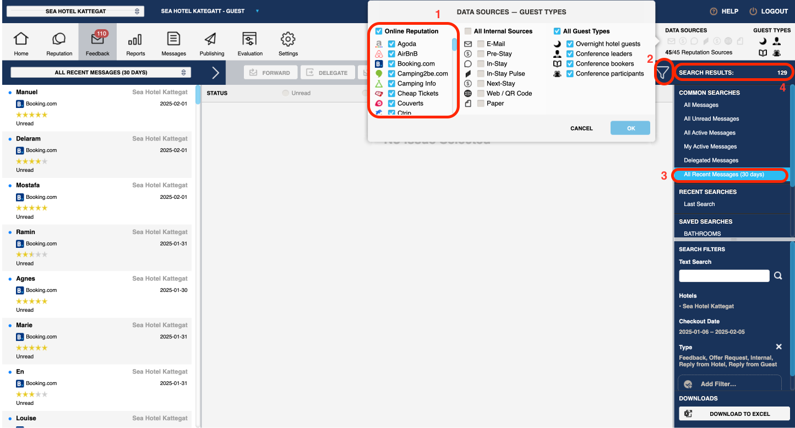Toggle the Booking.com checkbox

[x=391, y=64]
